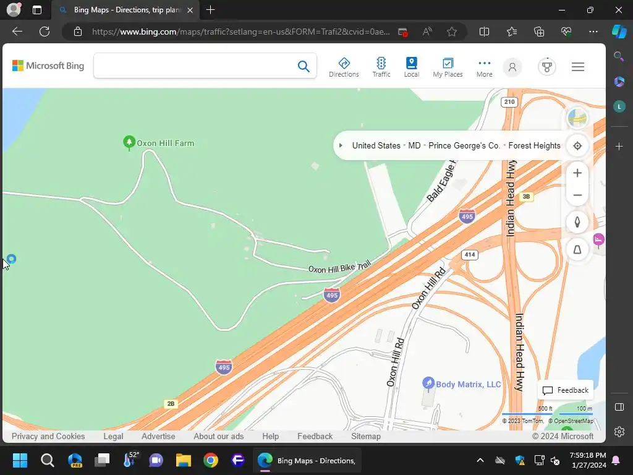Screen dimensions: 633x475
Task: Refresh the Bing Maps page
Action: pyautogui.click(x=45, y=32)
